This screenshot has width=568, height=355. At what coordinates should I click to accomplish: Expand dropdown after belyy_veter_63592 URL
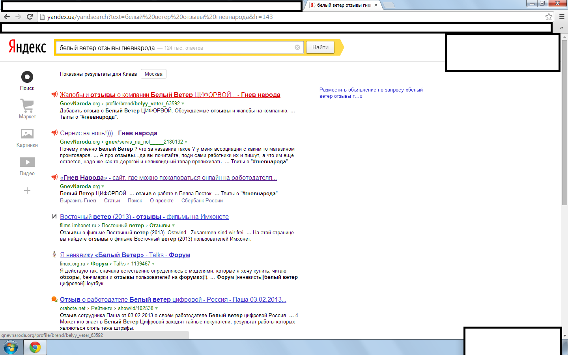click(x=183, y=104)
